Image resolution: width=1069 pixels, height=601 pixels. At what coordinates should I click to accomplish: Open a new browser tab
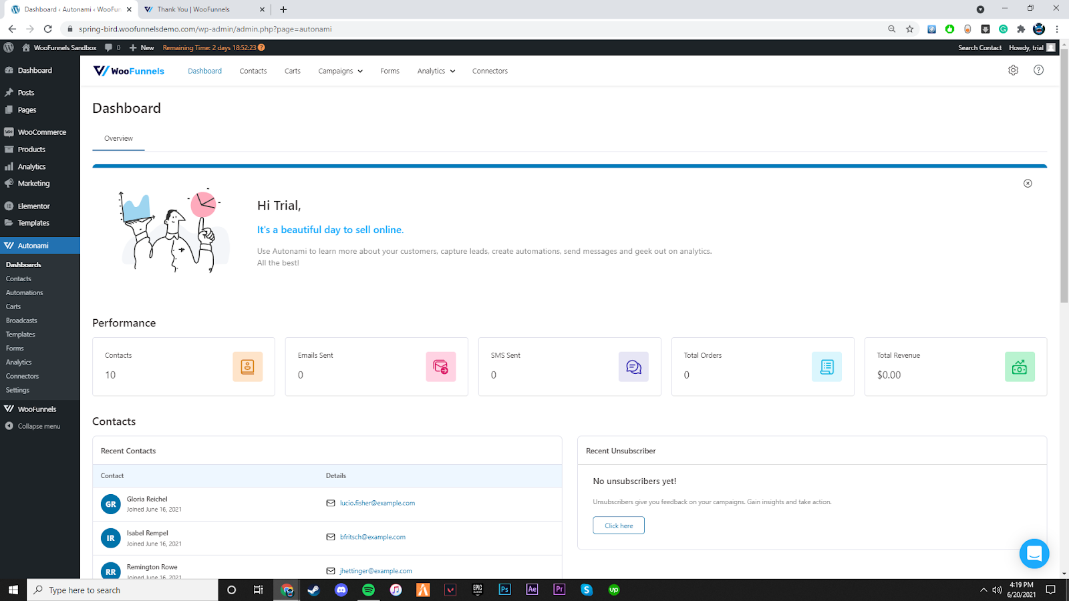(x=283, y=9)
